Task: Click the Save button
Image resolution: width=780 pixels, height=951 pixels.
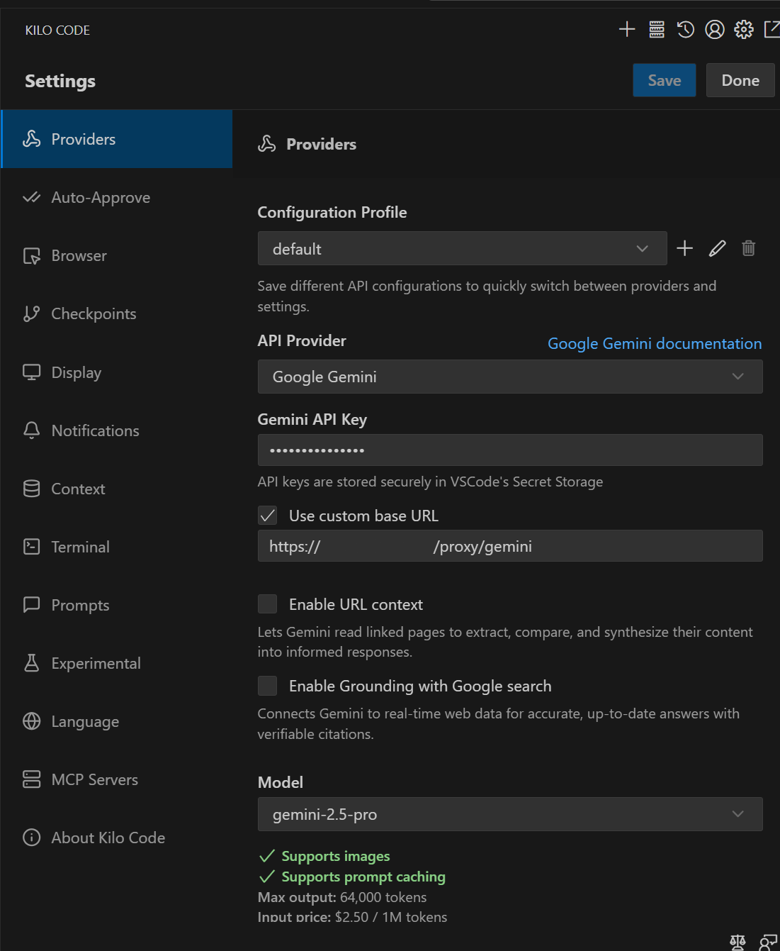Action: pos(665,80)
